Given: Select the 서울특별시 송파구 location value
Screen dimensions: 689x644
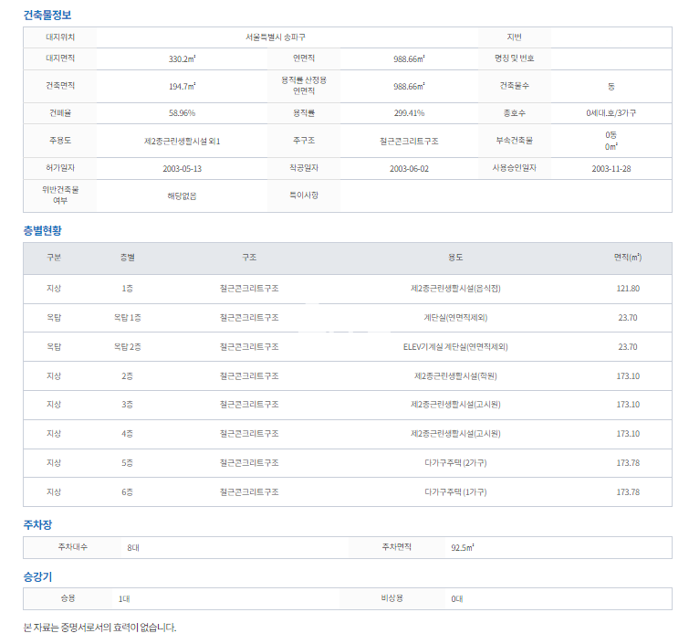Looking at the screenshot, I should (277, 37).
